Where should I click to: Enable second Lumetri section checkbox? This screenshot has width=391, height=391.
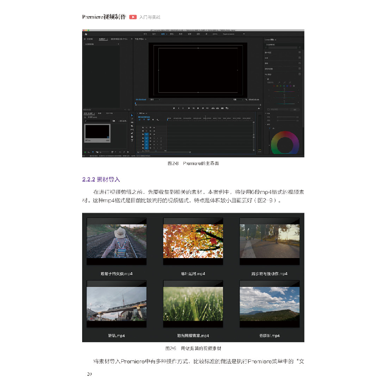tap(300, 58)
